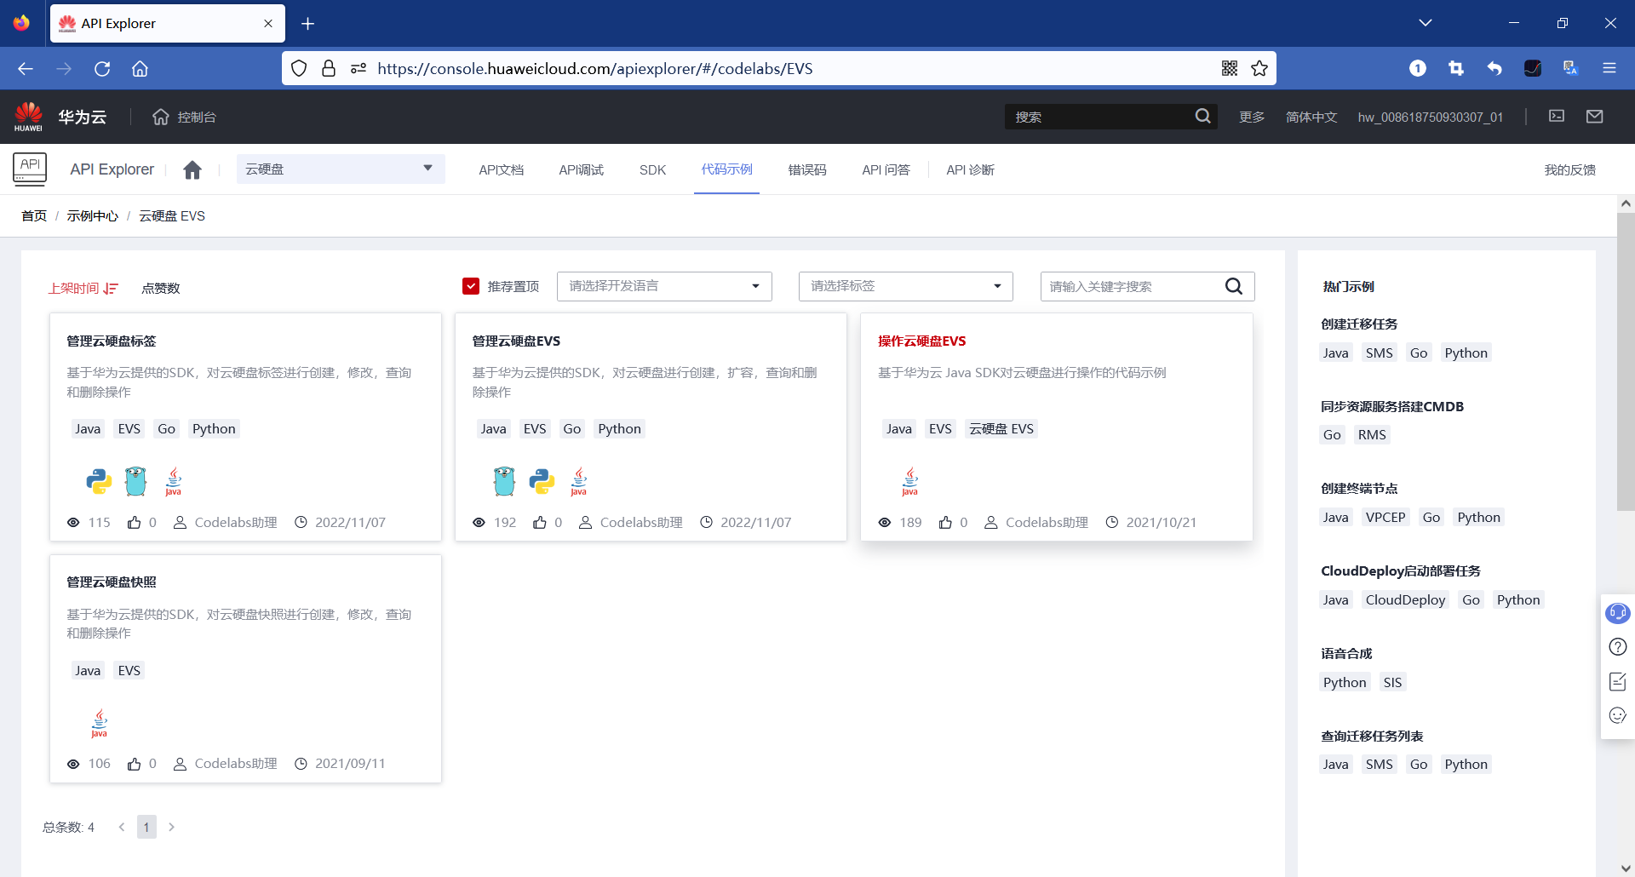Click the page 1 pagination button

pos(146,827)
